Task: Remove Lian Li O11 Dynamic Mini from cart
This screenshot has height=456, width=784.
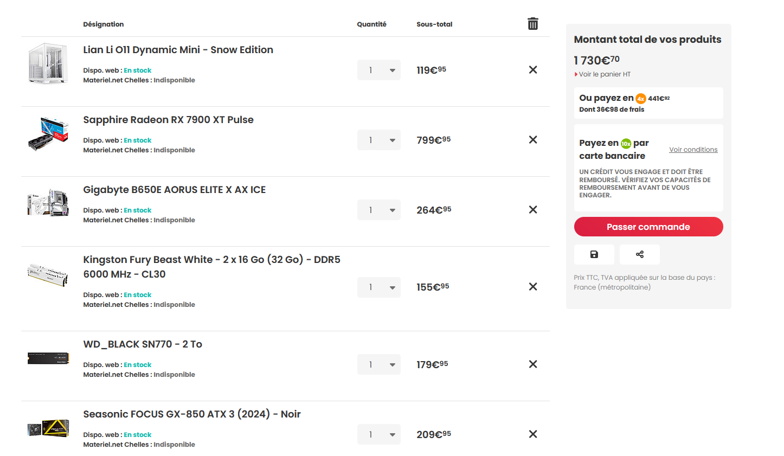Action: 533,70
